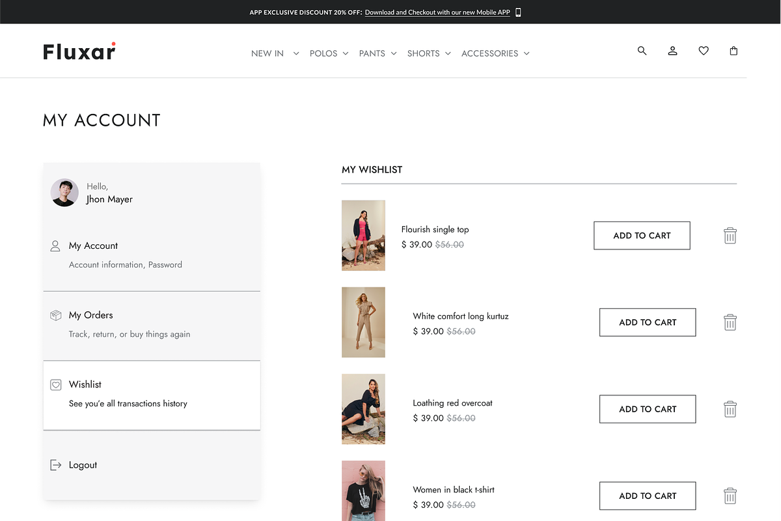Click the heart icon beside sidebar Wishlist
Viewport: 781px width, 521px height.
coord(56,385)
